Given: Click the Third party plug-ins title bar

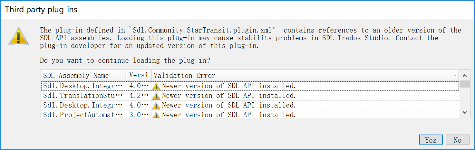Looking at the screenshot, I should click(x=237, y=9).
